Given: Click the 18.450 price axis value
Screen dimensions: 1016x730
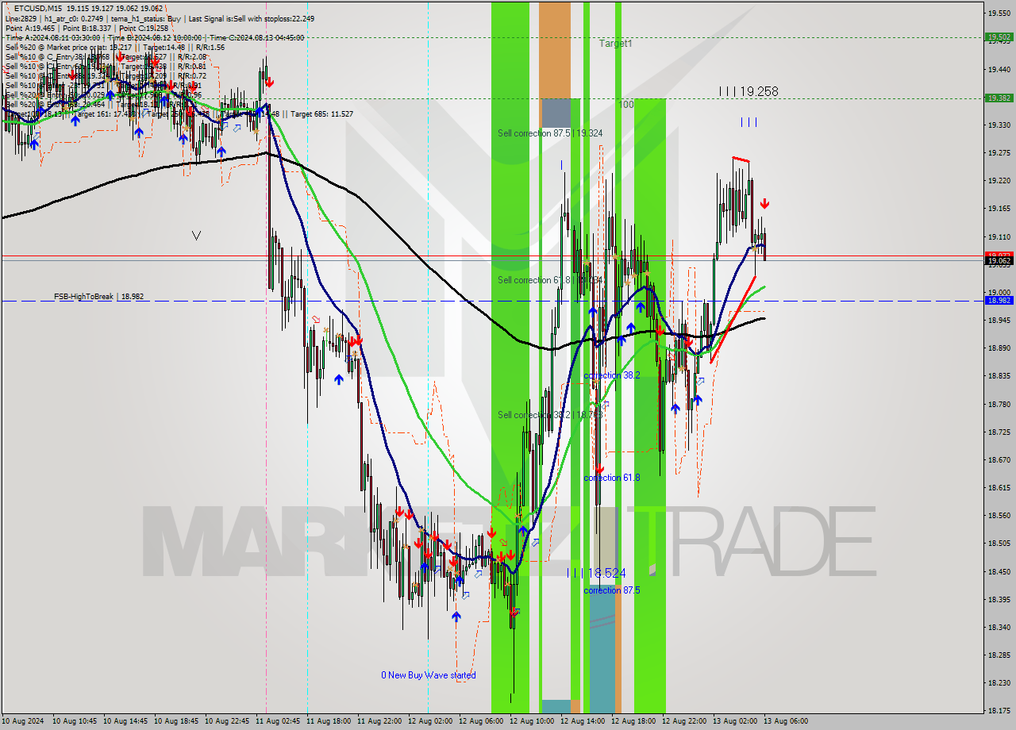Looking at the screenshot, I should click(x=999, y=571).
